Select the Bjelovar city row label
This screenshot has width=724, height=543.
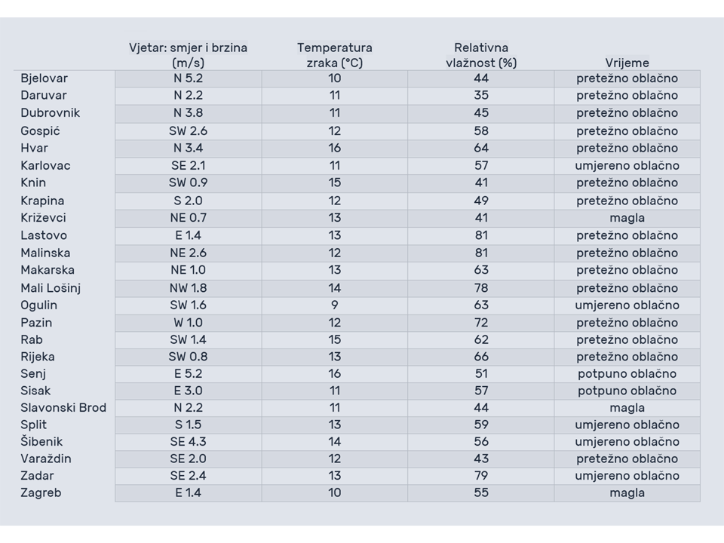44,78
